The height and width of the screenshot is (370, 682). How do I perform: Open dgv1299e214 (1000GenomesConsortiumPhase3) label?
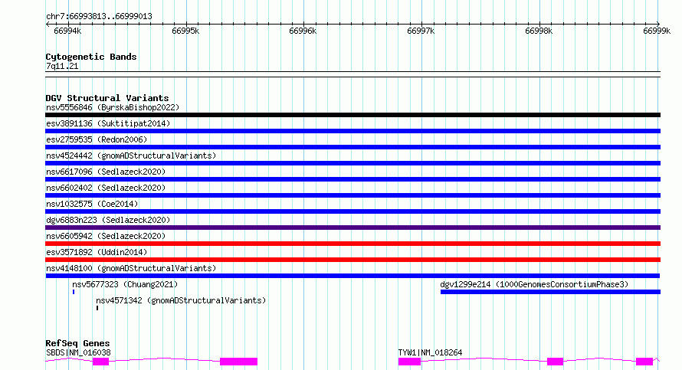click(x=534, y=284)
